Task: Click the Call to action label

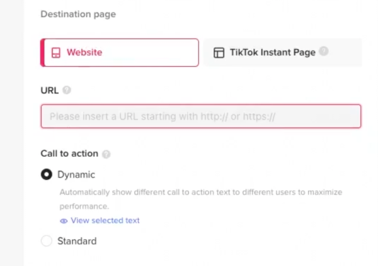Action: point(69,153)
